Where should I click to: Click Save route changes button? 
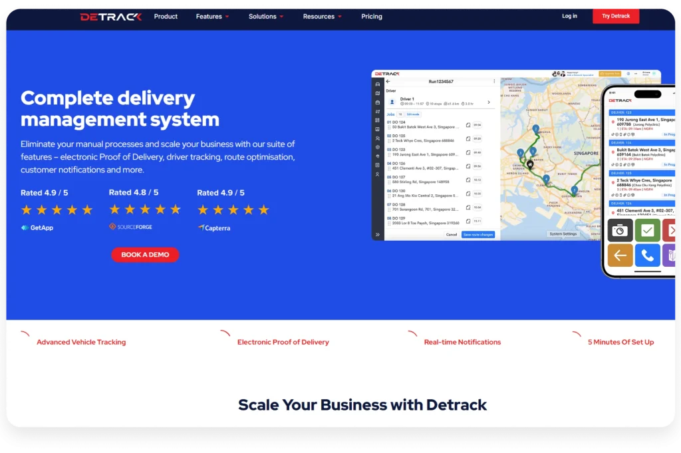pyautogui.click(x=478, y=235)
